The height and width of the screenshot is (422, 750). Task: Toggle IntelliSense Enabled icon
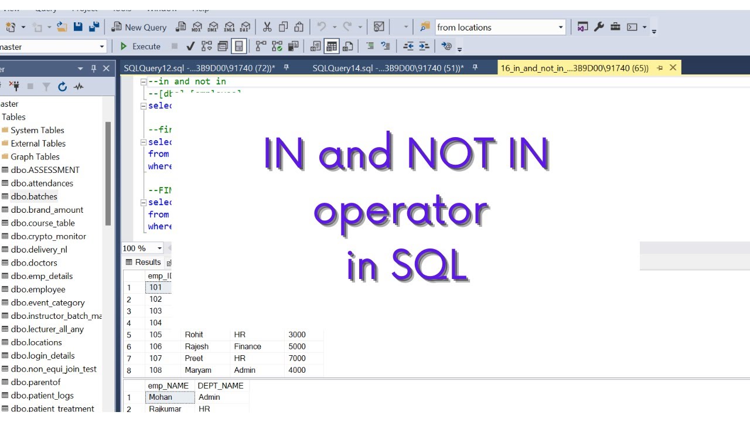click(238, 46)
